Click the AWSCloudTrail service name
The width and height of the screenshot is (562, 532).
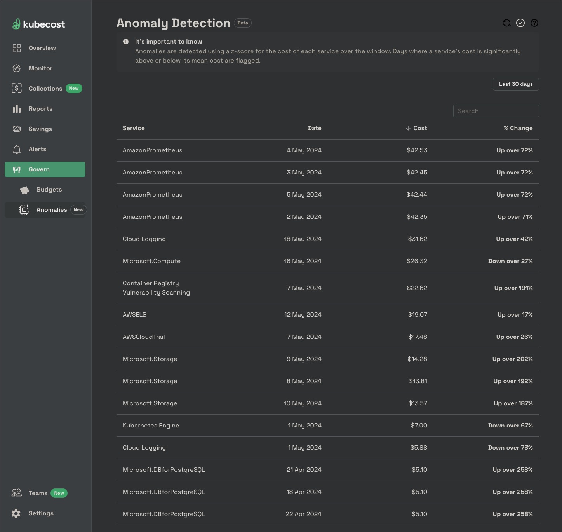pos(144,337)
